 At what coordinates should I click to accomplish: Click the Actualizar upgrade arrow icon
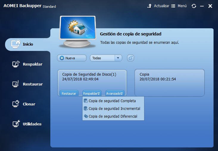pos(150,6)
